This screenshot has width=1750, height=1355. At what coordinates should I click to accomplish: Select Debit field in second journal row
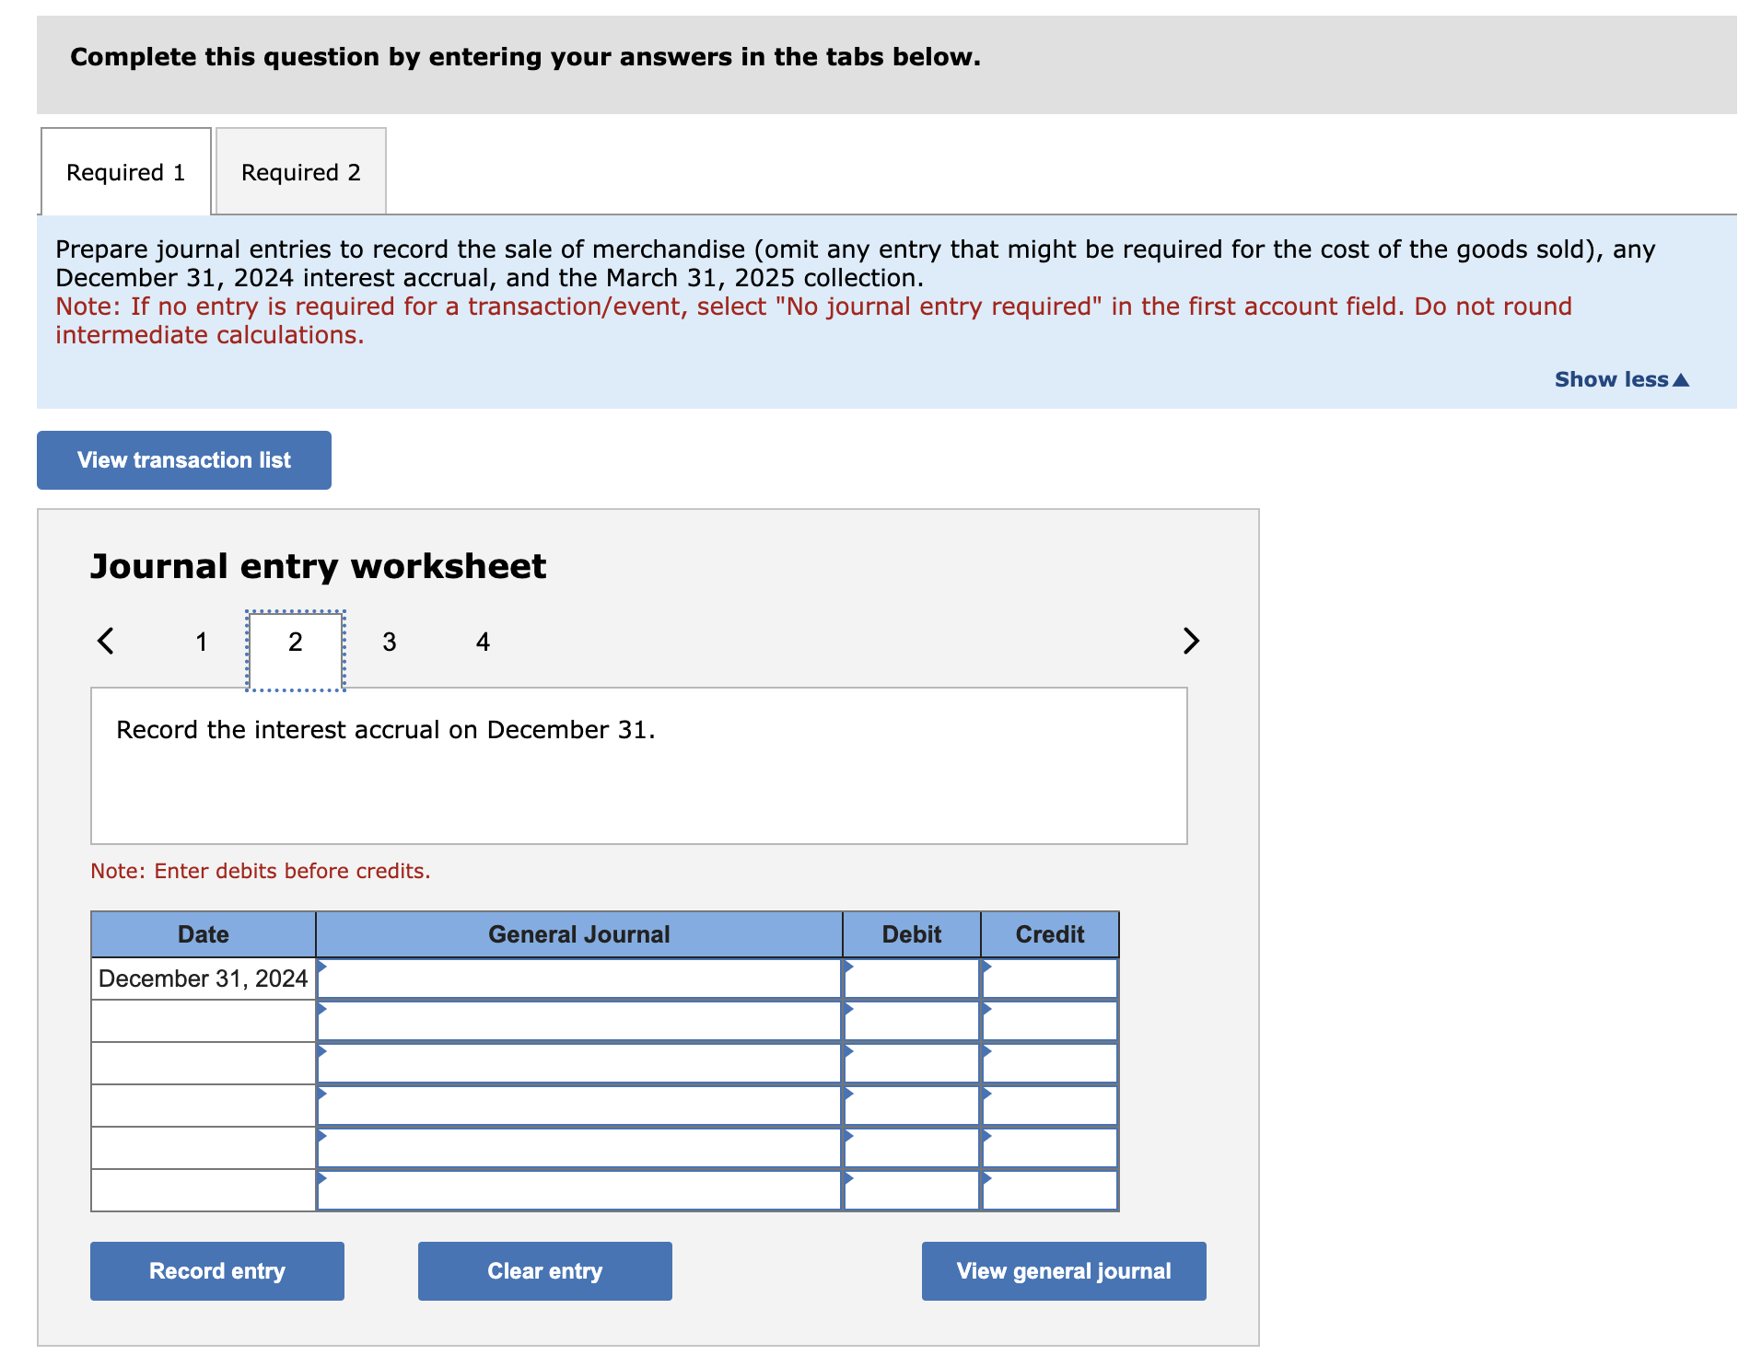pos(912,1021)
